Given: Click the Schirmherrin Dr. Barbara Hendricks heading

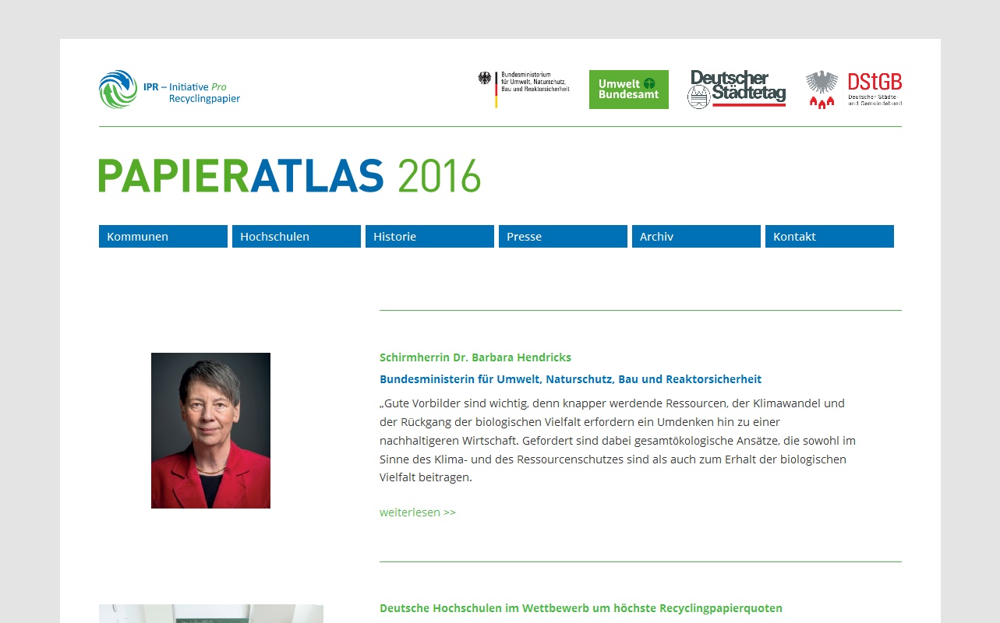Looking at the screenshot, I should point(475,357).
